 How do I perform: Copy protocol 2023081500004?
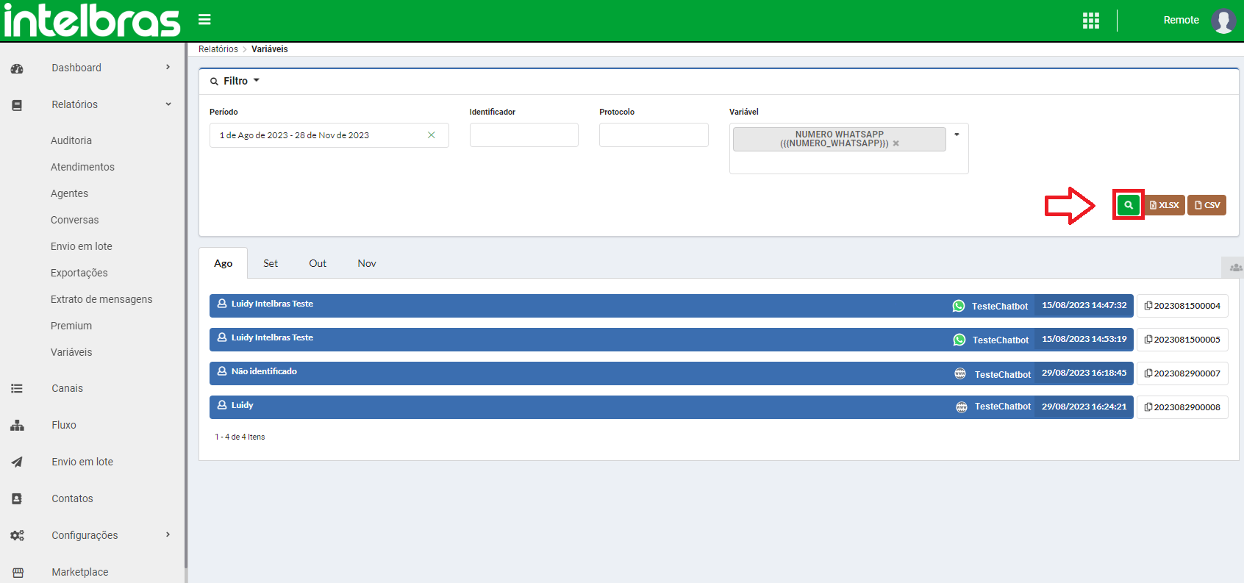coord(1182,306)
